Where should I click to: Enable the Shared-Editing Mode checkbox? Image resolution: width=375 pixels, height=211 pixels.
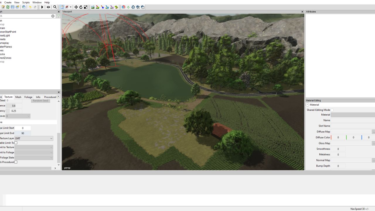(332, 110)
